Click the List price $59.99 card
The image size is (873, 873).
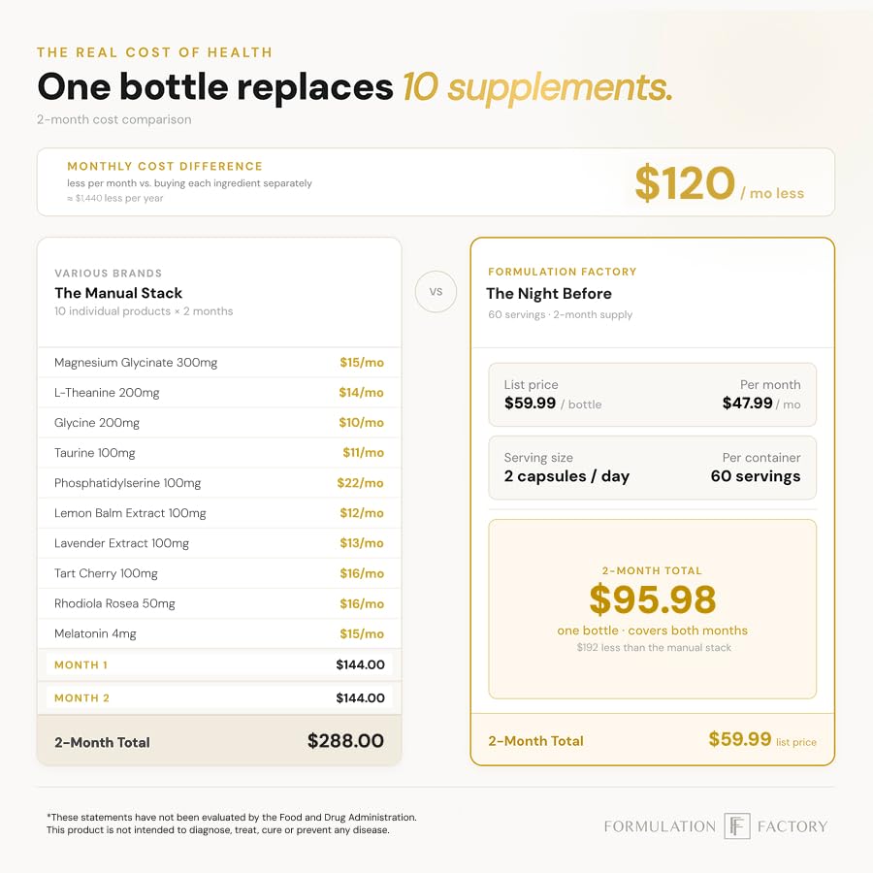(652, 395)
